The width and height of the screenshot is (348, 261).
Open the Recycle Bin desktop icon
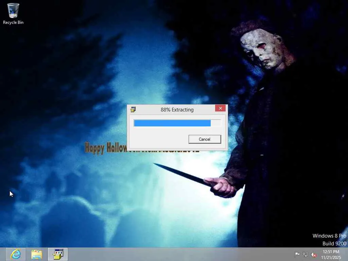(13, 13)
